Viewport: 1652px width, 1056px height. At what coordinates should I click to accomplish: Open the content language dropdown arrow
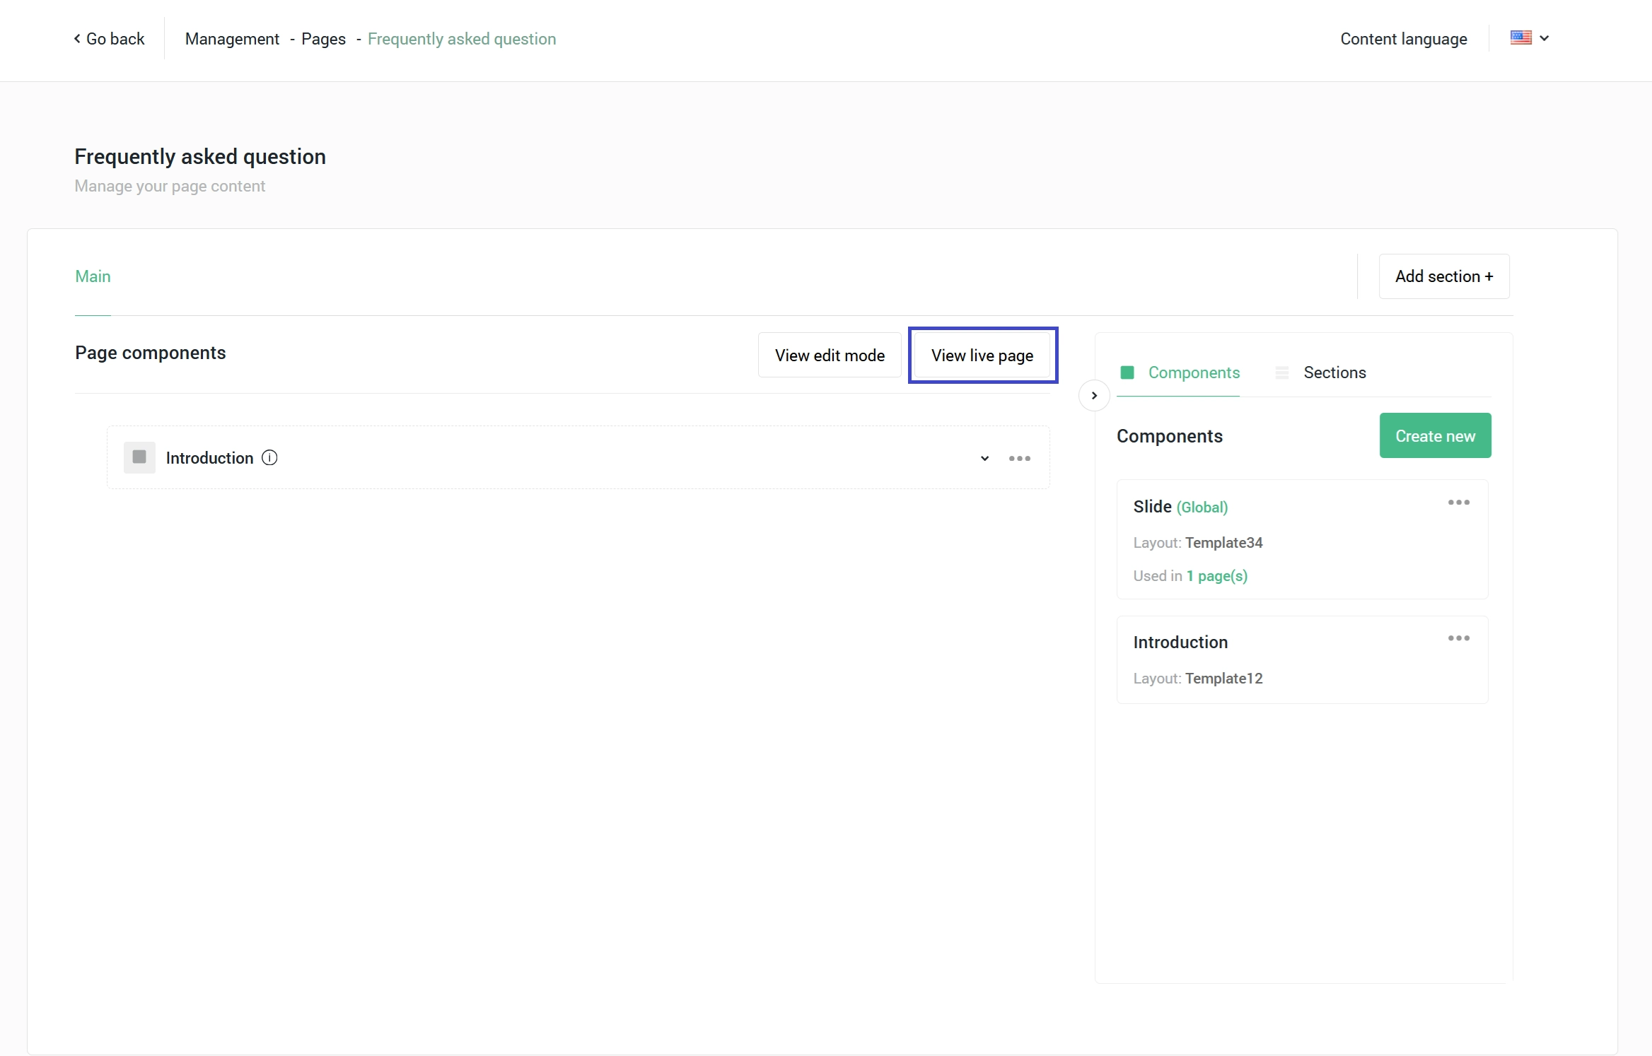[x=1545, y=38]
